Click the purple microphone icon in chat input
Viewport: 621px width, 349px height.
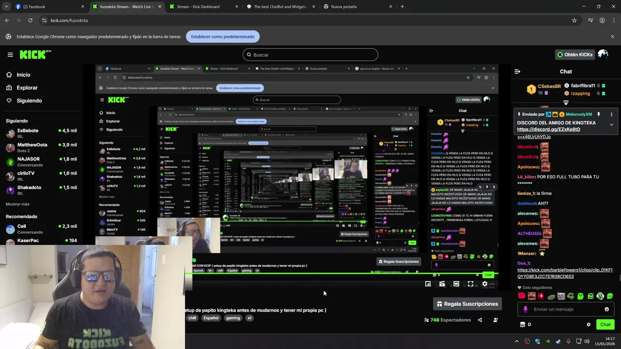click(x=525, y=309)
